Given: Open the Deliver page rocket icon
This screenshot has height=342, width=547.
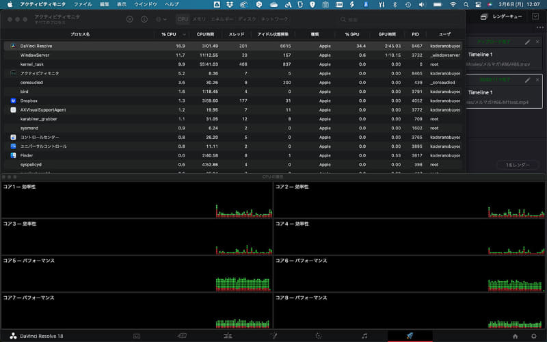Looking at the screenshot, I should tap(410, 336).
